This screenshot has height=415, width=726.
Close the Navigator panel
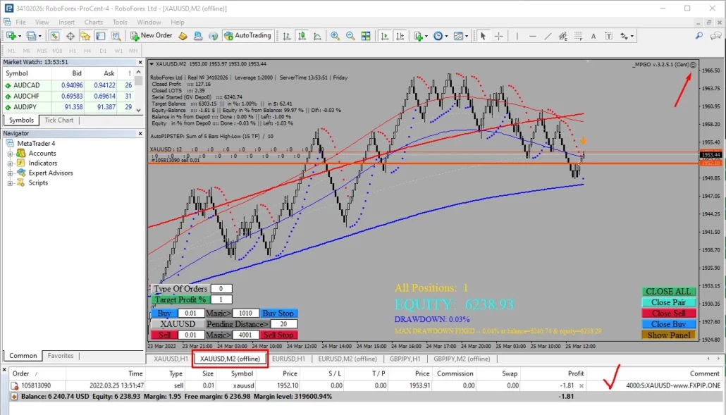[140, 133]
